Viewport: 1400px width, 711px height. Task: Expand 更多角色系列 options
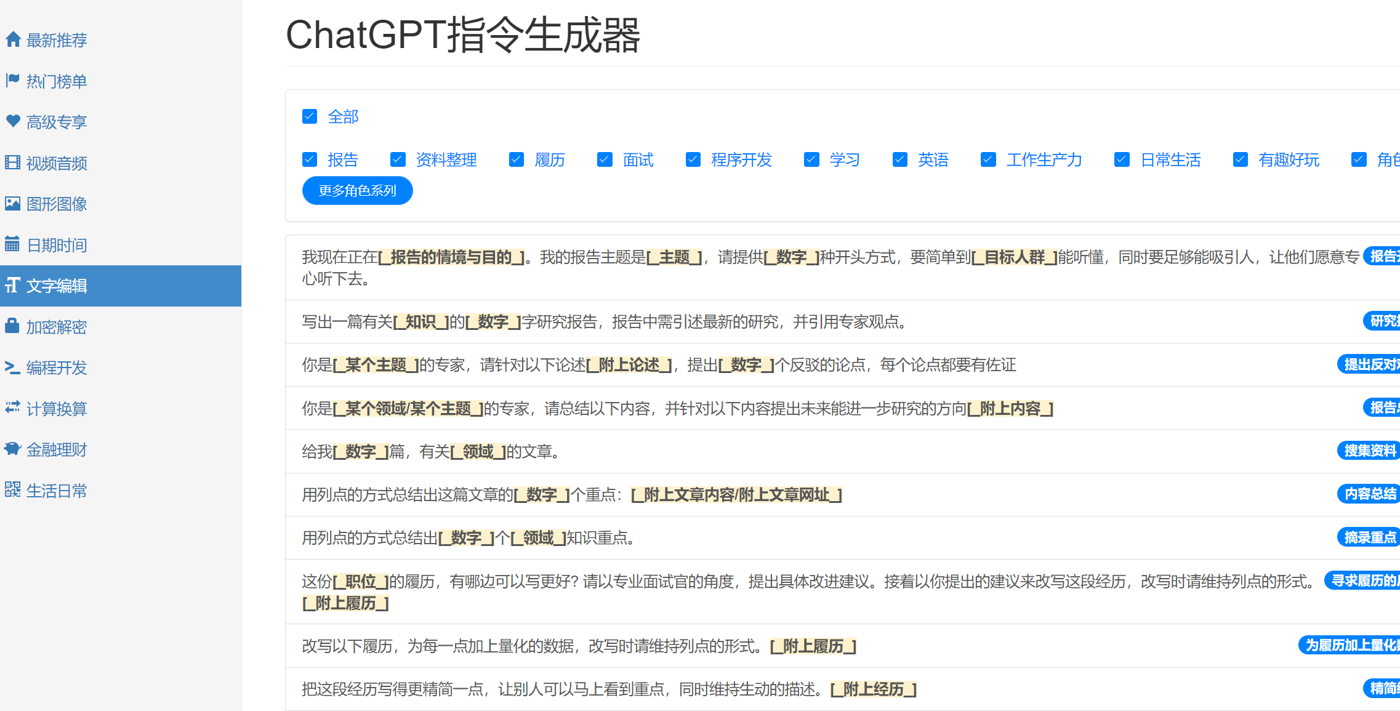click(357, 190)
